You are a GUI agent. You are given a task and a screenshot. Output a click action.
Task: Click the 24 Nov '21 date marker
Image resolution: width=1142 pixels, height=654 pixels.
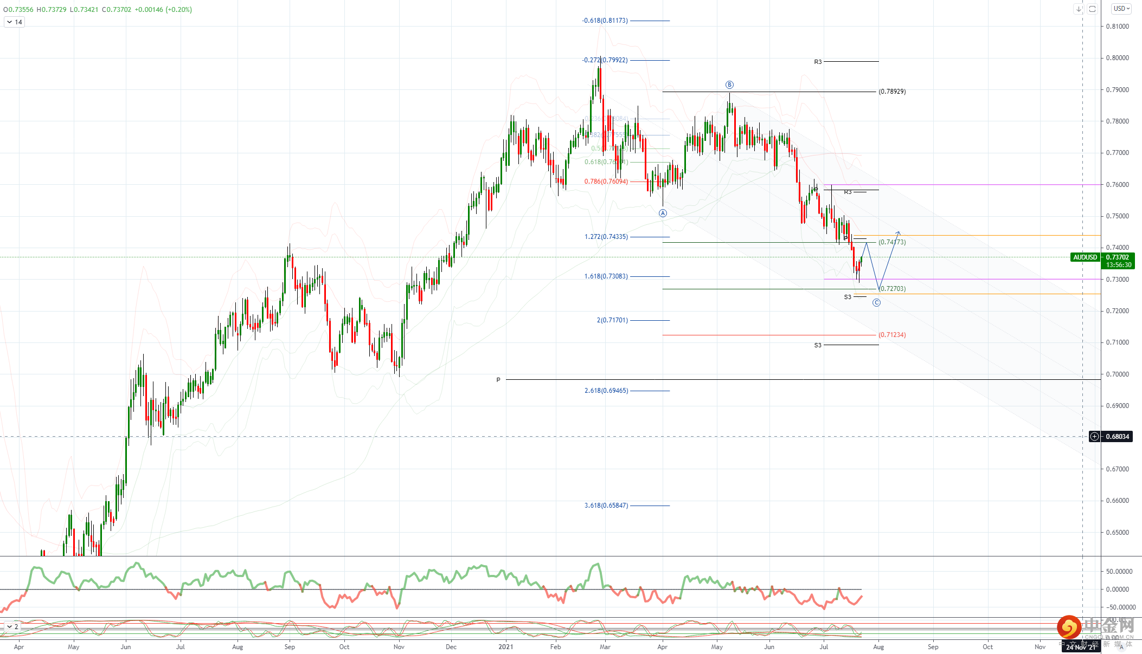(x=1081, y=647)
